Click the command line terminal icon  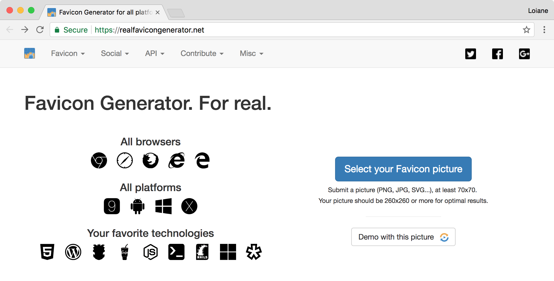click(x=176, y=252)
